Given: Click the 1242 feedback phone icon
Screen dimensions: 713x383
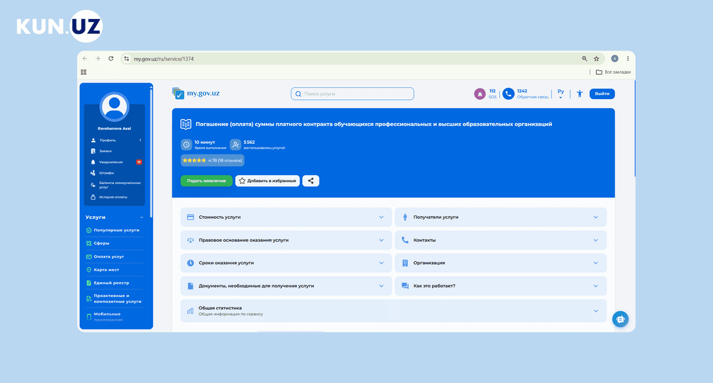Looking at the screenshot, I should click(x=508, y=94).
